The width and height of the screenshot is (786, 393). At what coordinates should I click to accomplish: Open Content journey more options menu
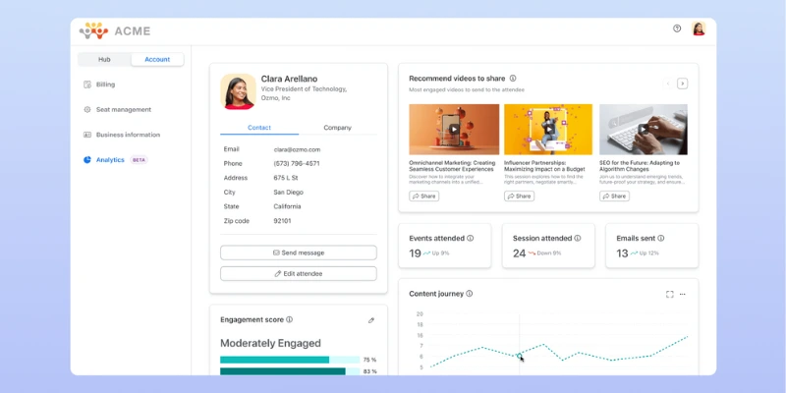coord(683,294)
